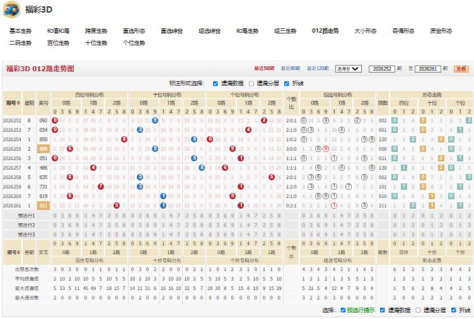Open 和尾走势 navigation tab
Screen dimensions: 474x319
(x=247, y=31)
